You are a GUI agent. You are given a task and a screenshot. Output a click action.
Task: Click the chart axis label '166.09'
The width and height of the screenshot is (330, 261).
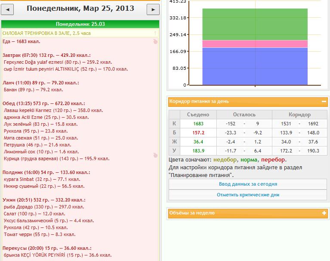(178, 51)
